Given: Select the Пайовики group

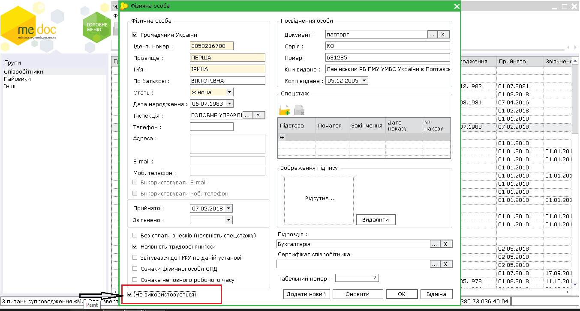Looking at the screenshot, I should point(18,79).
